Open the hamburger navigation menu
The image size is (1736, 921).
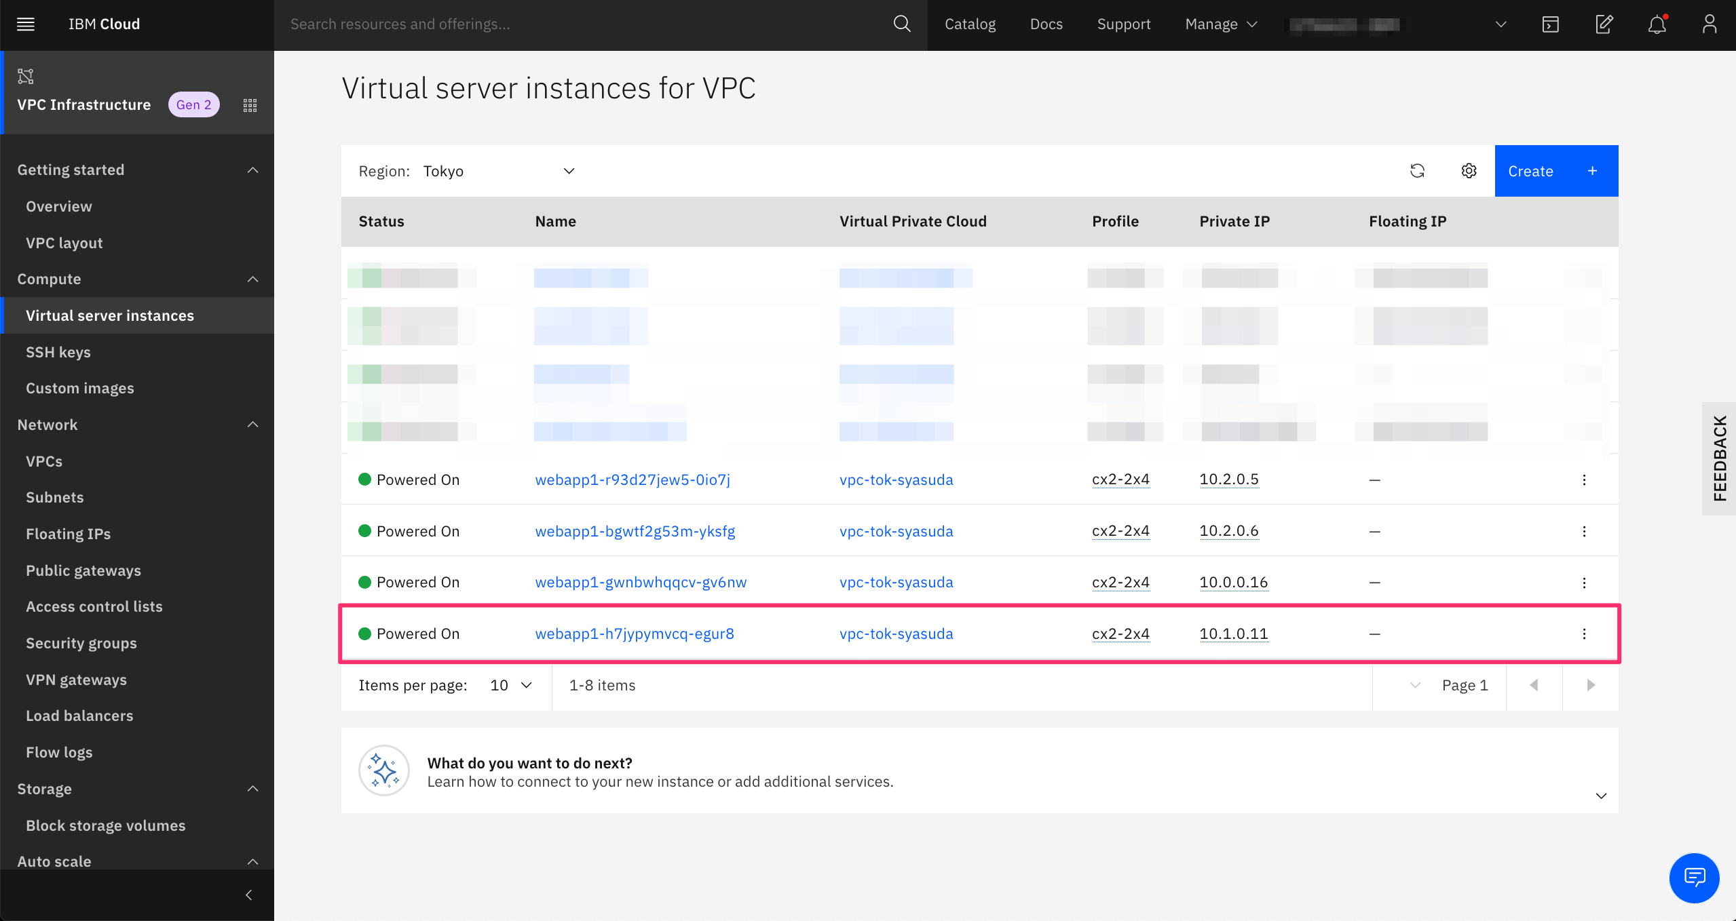tap(26, 24)
